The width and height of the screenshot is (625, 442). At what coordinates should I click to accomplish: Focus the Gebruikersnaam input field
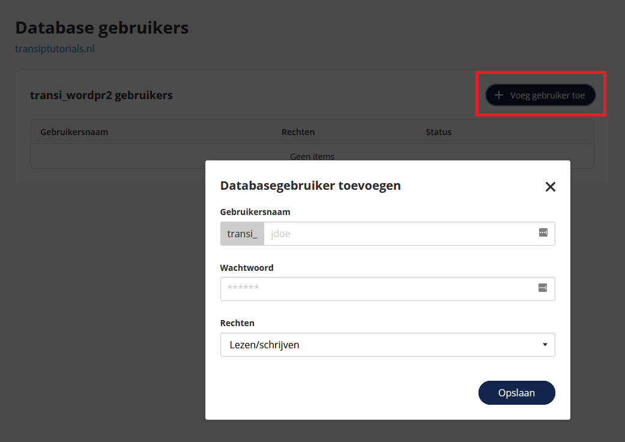409,234
